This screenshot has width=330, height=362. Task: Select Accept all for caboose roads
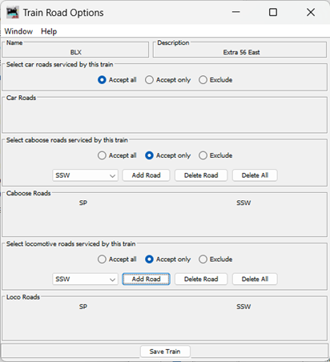(x=117, y=155)
